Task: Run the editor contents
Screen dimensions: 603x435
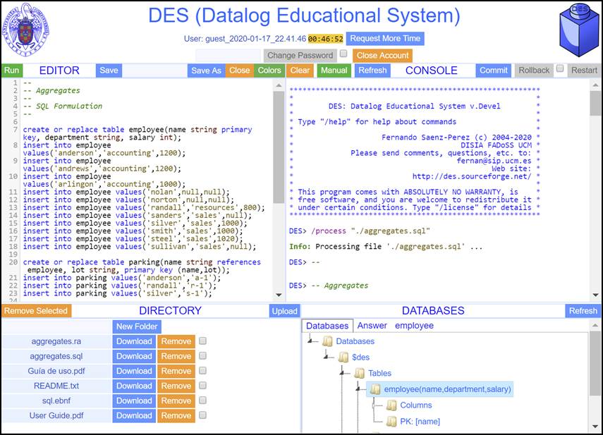Action: tap(12, 71)
